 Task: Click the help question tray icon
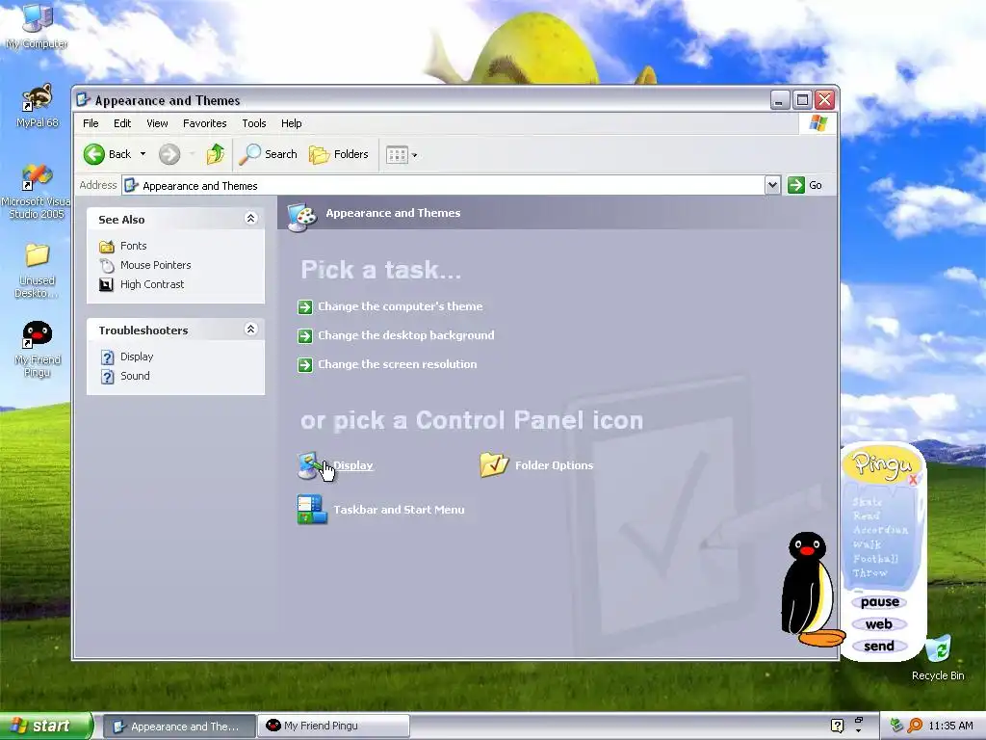[837, 726]
